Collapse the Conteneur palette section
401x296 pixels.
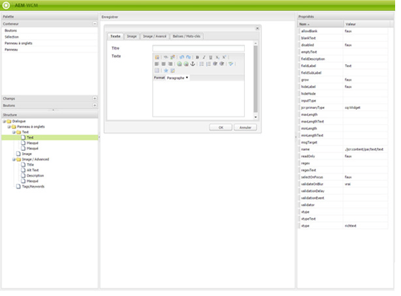click(x=95, y=23)
